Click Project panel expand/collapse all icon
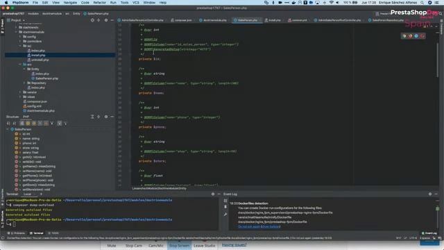The height and width of the screenshot is (250, 444). [99, 20]
